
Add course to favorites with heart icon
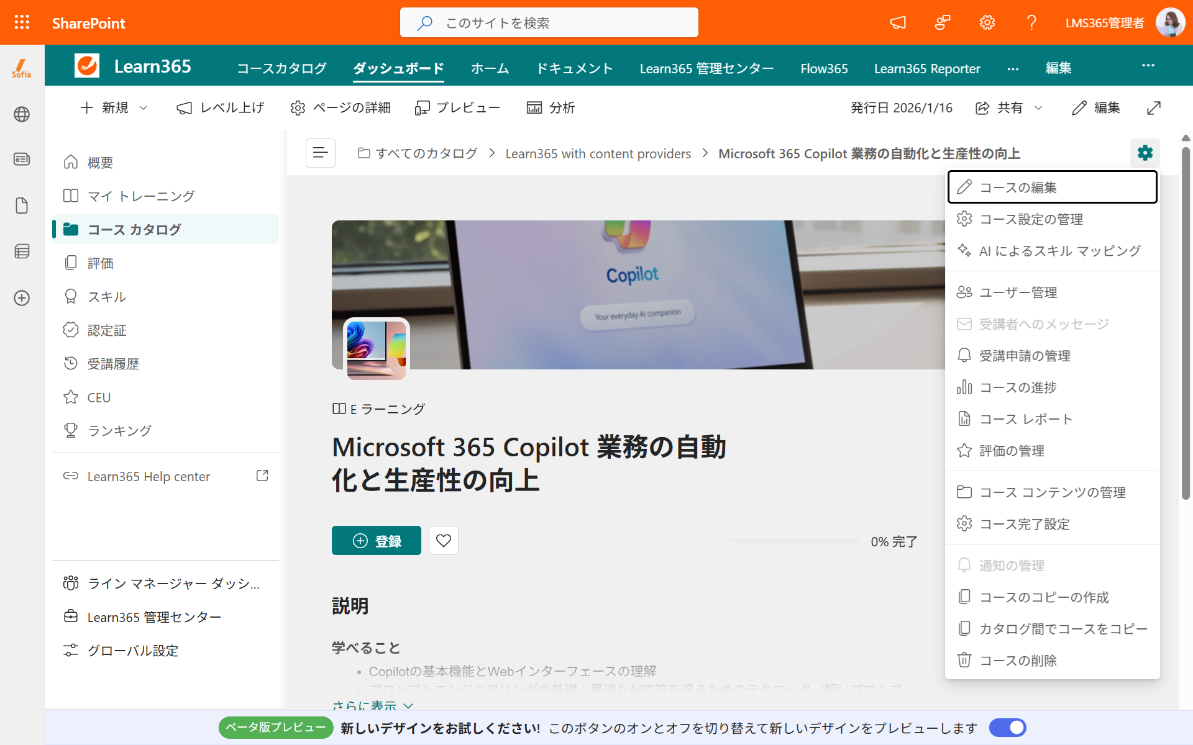pos(443,540)
